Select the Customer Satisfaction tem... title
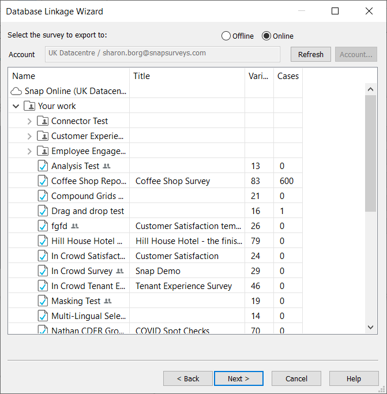The height and width of the screenshot is (394, 387). [x=188, y=226]
